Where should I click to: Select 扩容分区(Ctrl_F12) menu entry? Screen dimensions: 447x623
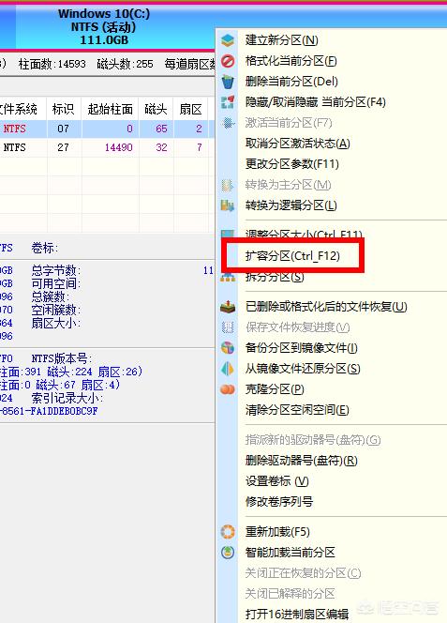[x=292, y=255]
